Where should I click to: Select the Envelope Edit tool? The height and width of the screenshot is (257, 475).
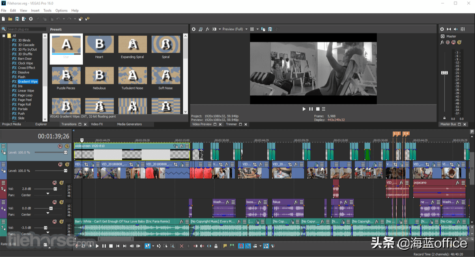pos(159,246)
